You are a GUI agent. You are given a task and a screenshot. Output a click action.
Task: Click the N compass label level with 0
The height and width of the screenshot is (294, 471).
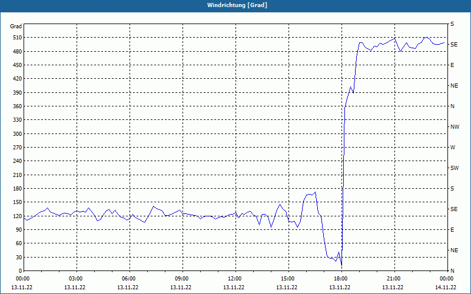pyautogui.click(x=452, y=271)
